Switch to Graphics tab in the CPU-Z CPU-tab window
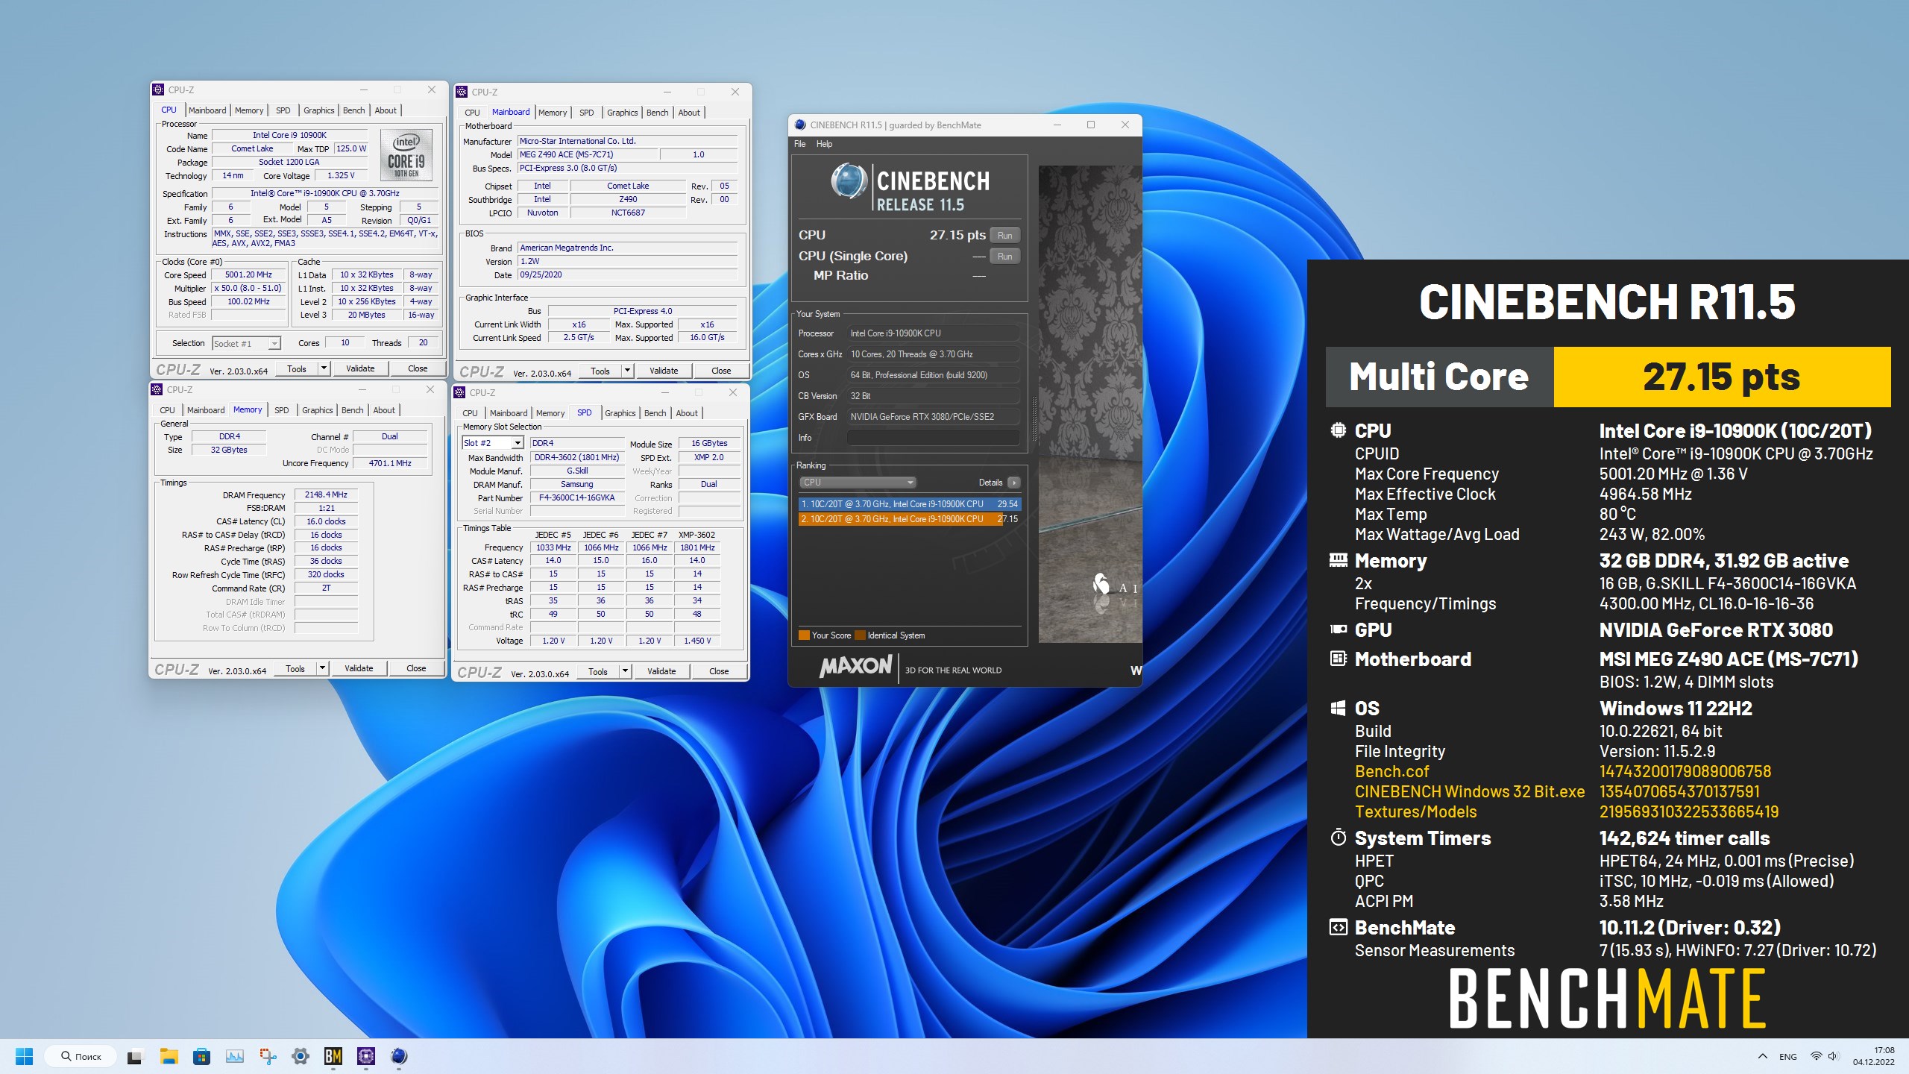This screenshot has height=1074, width=1909. (x=318, y=110)
